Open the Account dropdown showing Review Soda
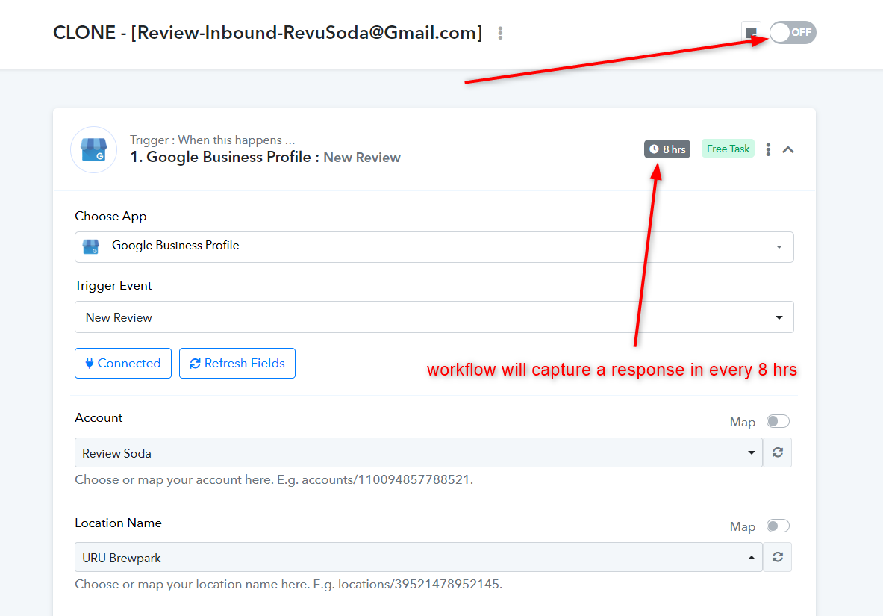Screen dimensions: 883x616 point(419,452)
